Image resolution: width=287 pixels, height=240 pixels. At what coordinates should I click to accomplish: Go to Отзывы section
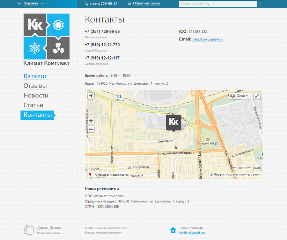click(35, 86)
